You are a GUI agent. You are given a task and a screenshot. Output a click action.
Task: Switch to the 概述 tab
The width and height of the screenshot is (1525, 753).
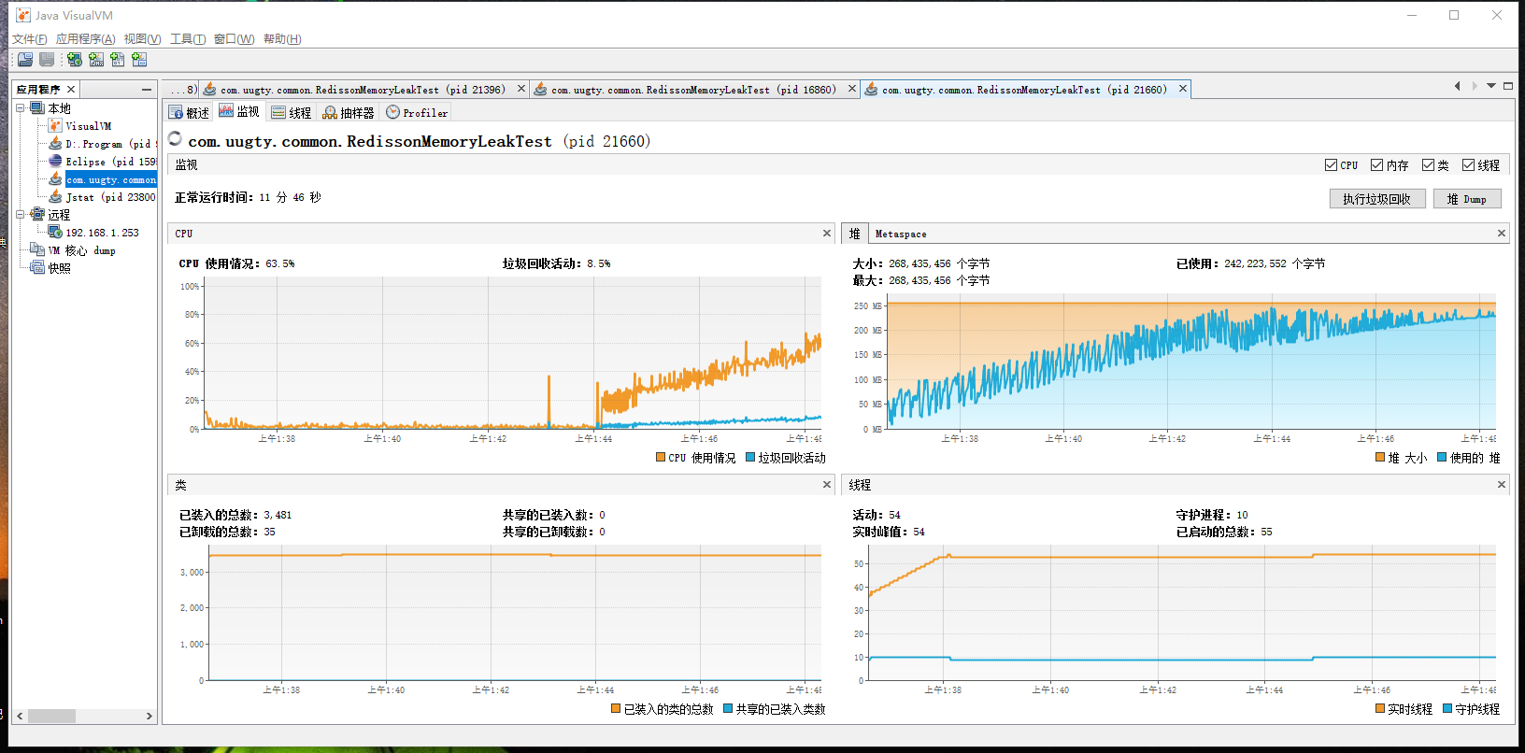coord(189,113)
